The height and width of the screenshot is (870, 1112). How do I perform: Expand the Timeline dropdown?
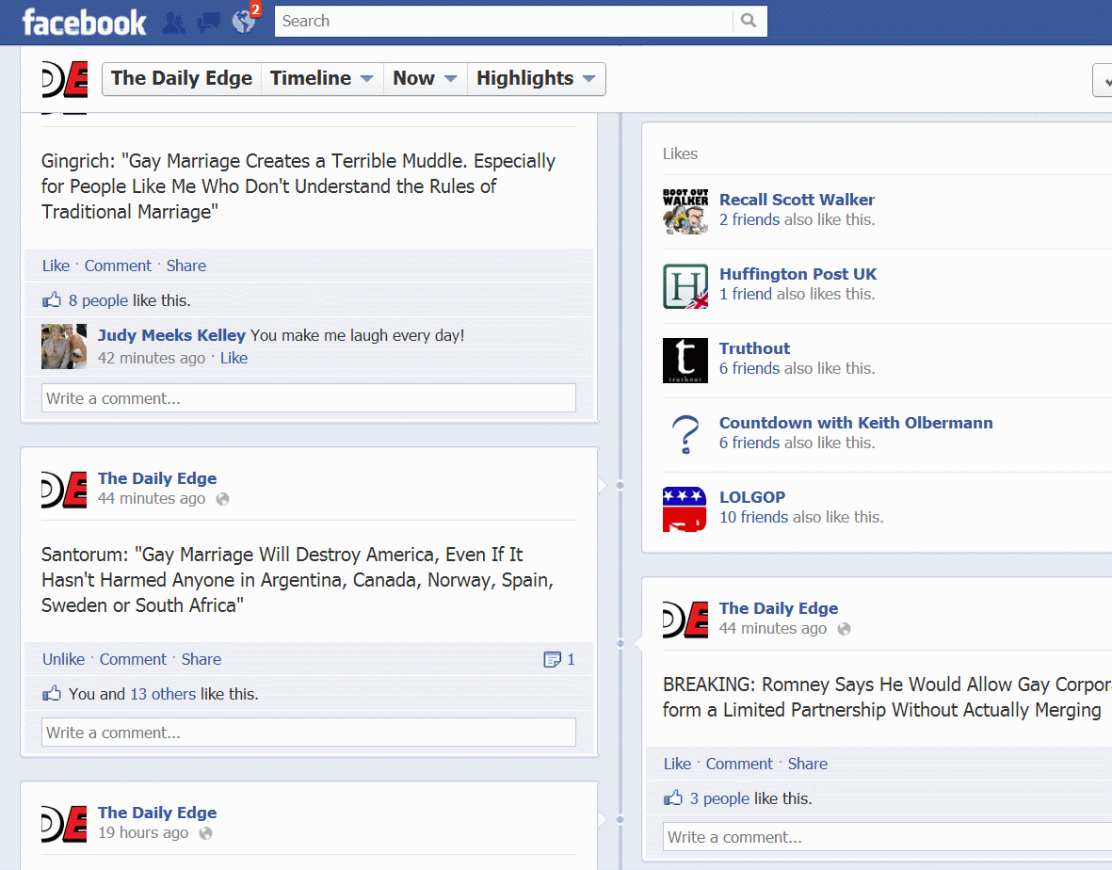(x=321, y=79)
